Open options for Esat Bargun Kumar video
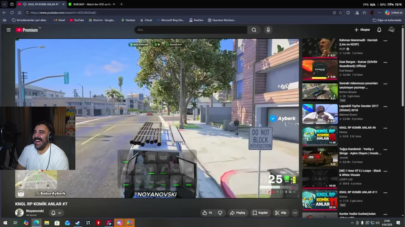405x227 pixels. click(x=385, y=62)
